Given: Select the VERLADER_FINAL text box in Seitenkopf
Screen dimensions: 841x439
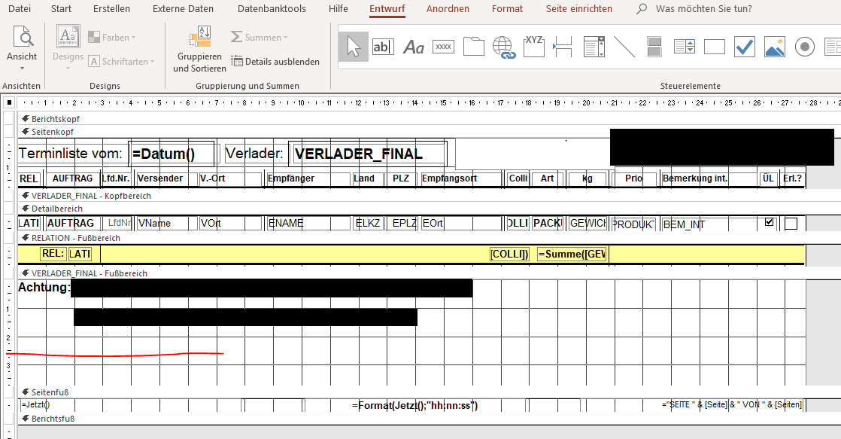Looking at the screenshot, I should (369, 154).
